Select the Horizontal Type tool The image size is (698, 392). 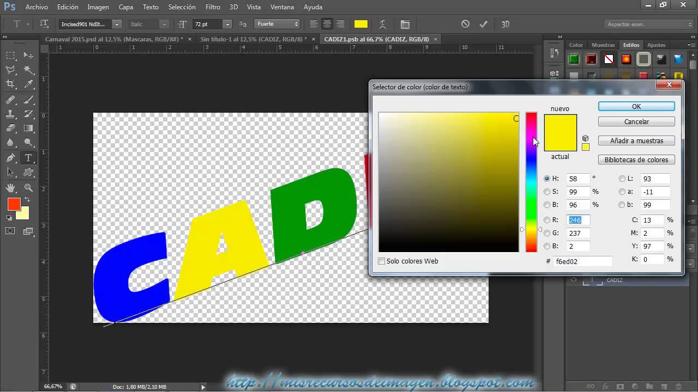28,158
